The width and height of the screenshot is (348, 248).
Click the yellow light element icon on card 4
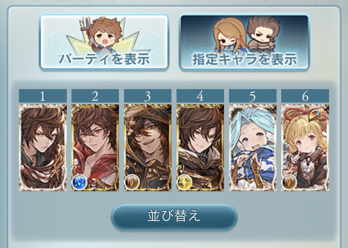(x=185, y=182)
